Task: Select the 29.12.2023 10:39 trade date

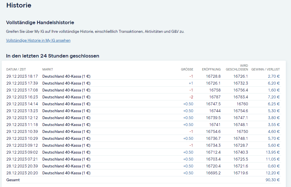Action: point(22,131)
